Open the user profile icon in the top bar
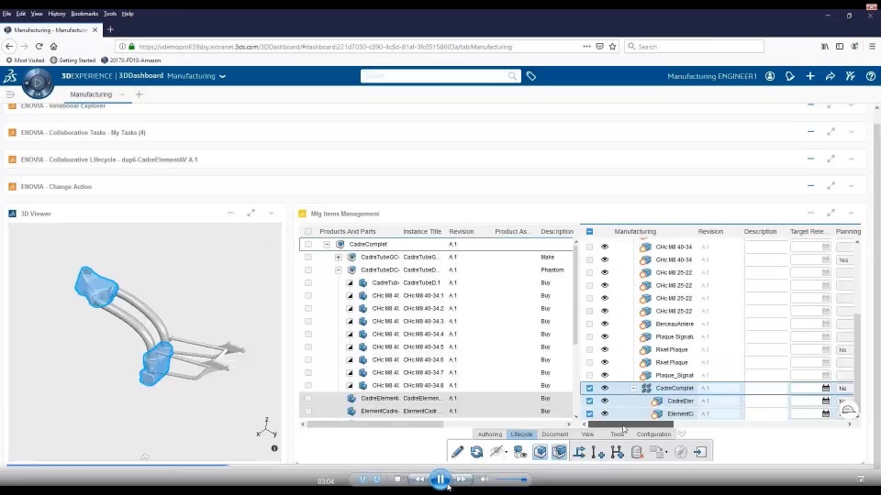The width and height of the screenshot is (881, 495). pos(770,76)
